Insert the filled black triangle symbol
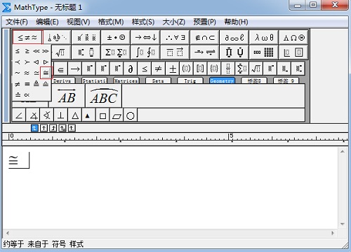 click(x=88, y=115)
